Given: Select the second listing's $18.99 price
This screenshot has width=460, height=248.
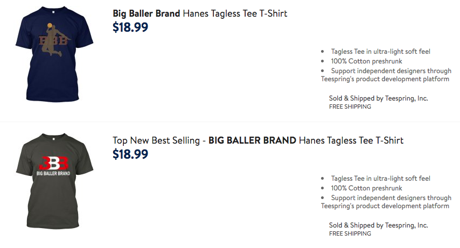Looking at the screenshot, I should point(130,154).
